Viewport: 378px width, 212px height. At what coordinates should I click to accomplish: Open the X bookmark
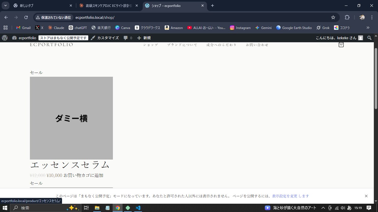[39, 28]
